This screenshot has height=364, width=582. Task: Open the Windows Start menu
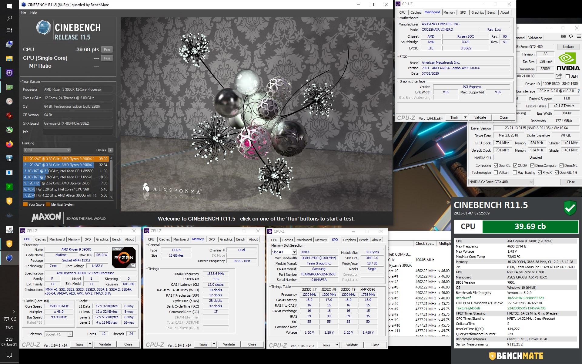tap(9, 6)
